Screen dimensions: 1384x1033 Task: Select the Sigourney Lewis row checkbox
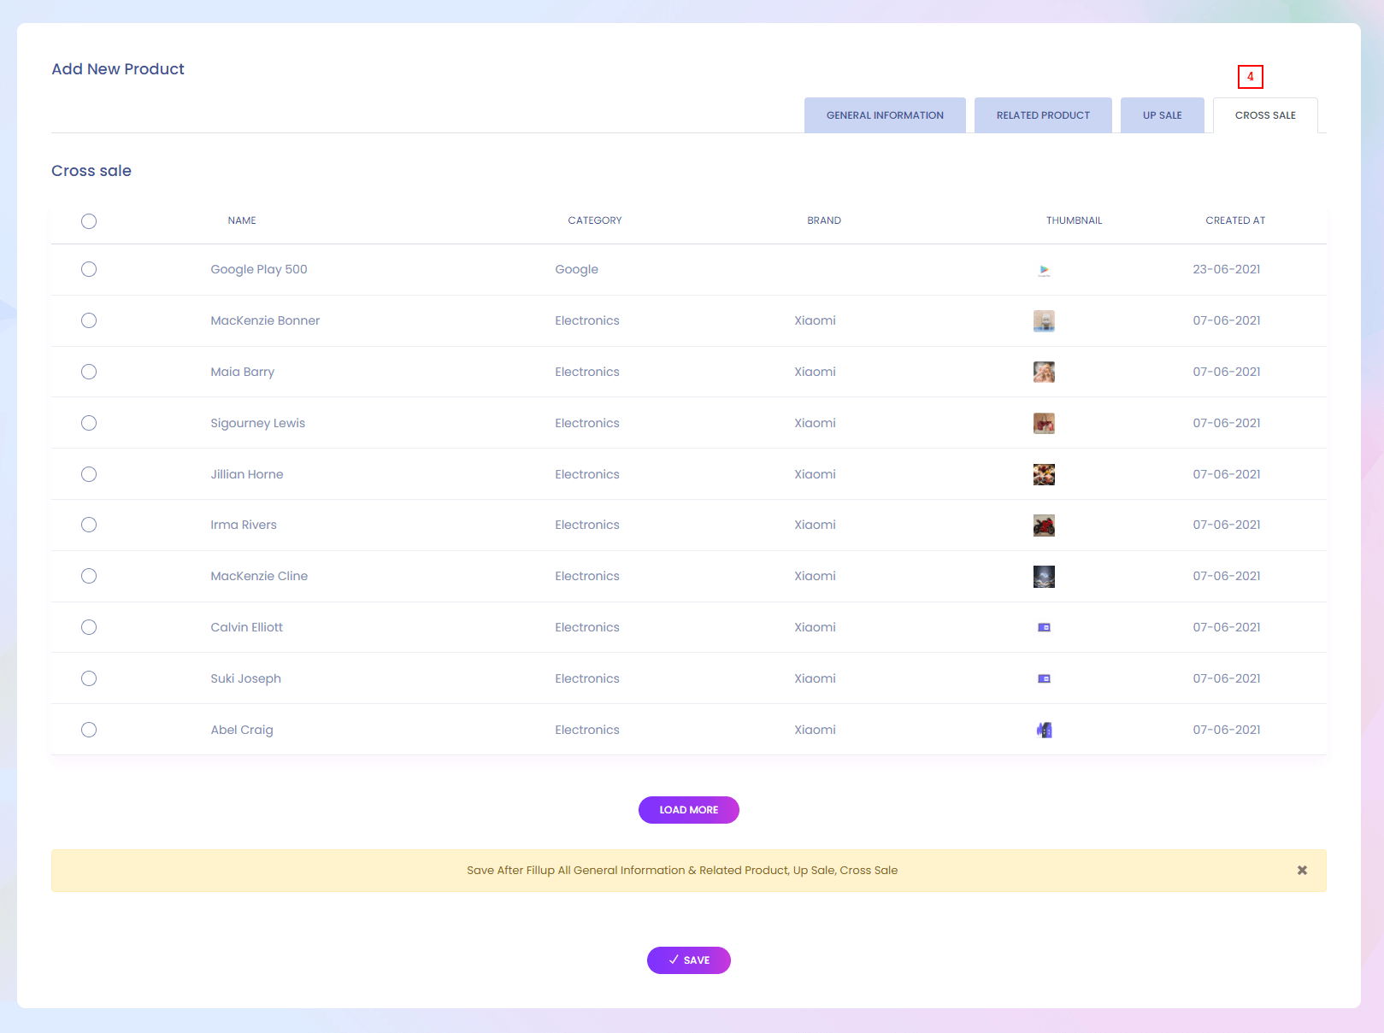click(x=89, y=423)
